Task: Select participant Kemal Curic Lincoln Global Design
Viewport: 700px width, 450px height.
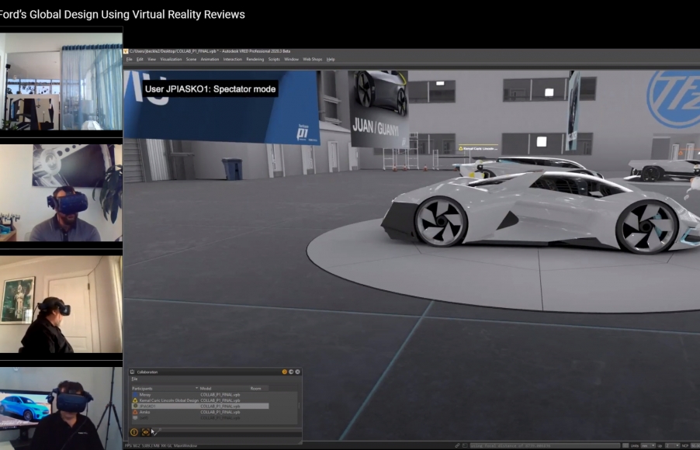Action: 200,400
